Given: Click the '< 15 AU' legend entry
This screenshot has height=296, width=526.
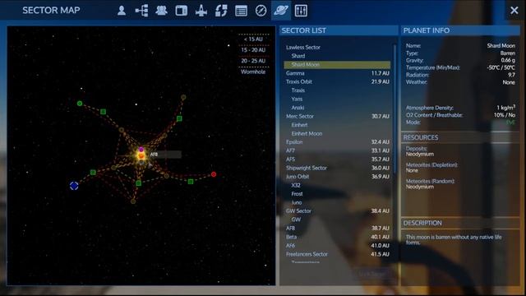Looking at the screenshot, I should pyautogui.click(x=253, y=39).
